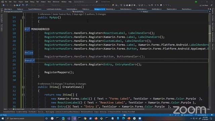
Task: Open the Output tool window tab
Action: tap(96, 112)
